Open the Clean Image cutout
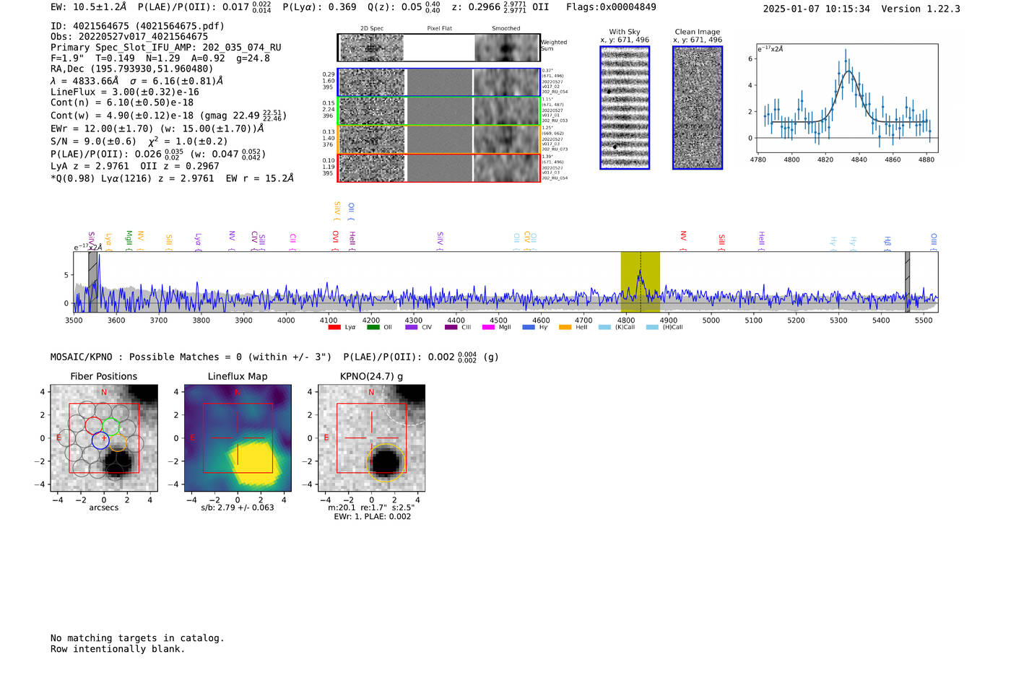 (x=698, y=108)
